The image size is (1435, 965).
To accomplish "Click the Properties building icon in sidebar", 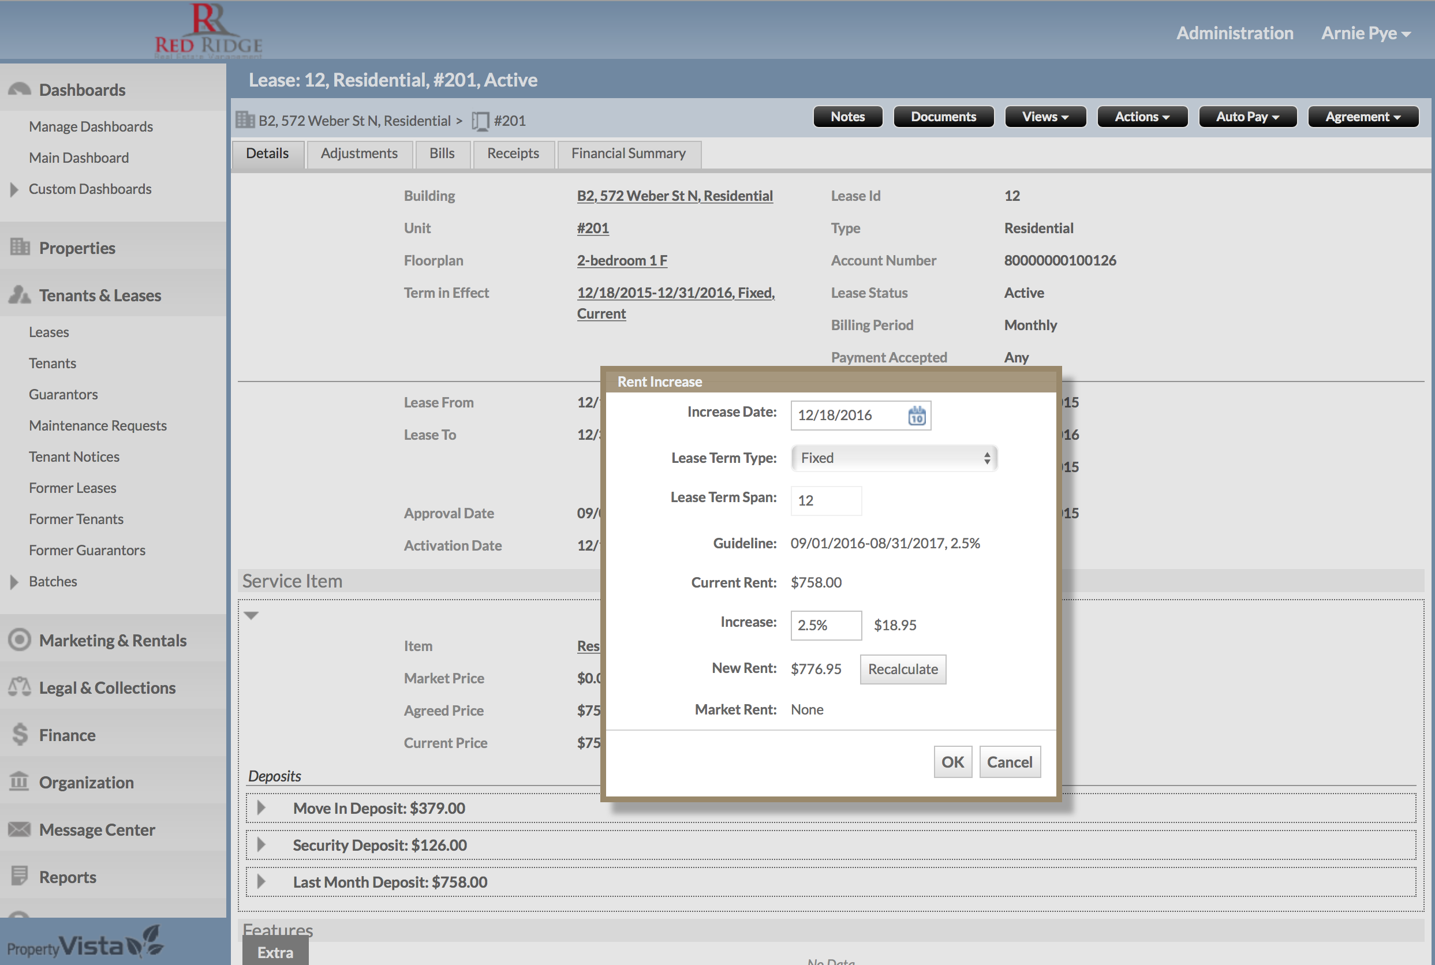I will coord(20,248).
